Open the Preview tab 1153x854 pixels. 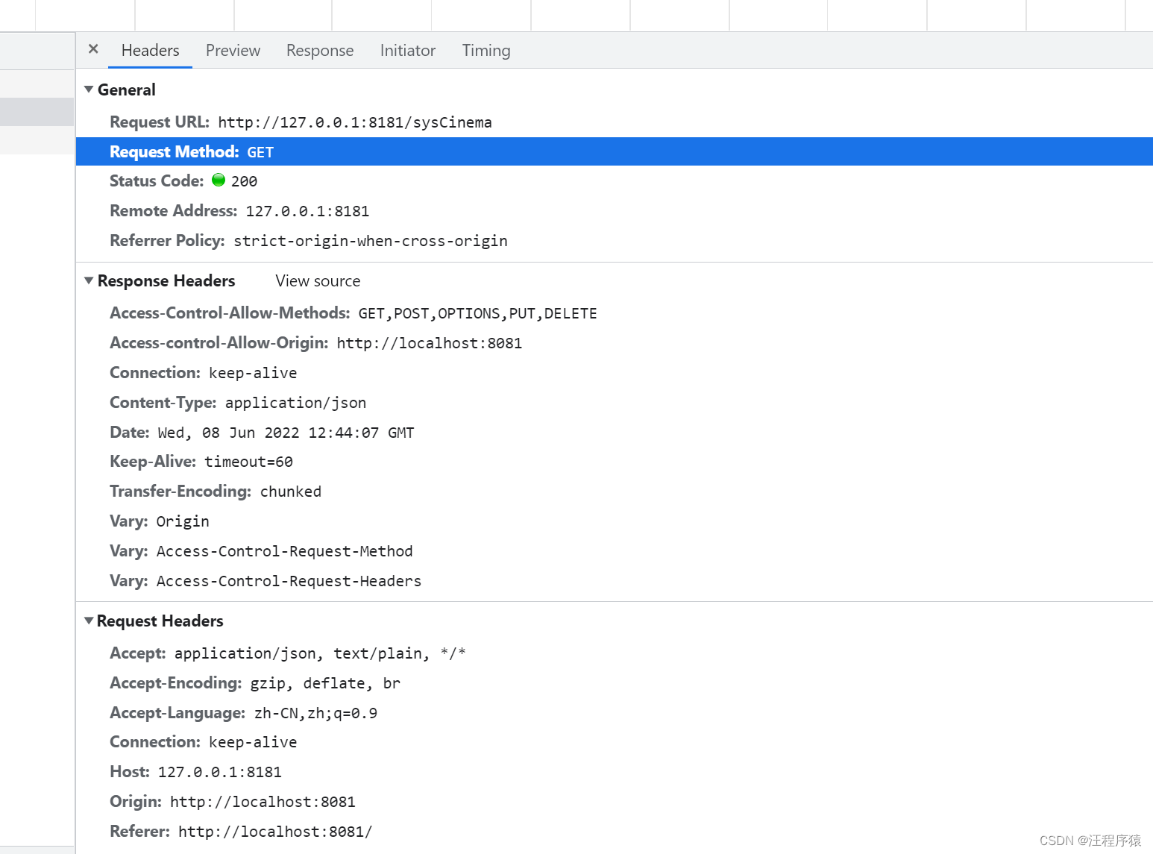(233, 51)
